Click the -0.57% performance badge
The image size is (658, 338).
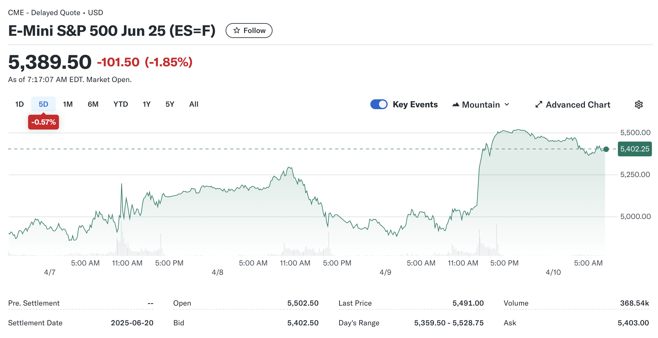click(44, 122)
